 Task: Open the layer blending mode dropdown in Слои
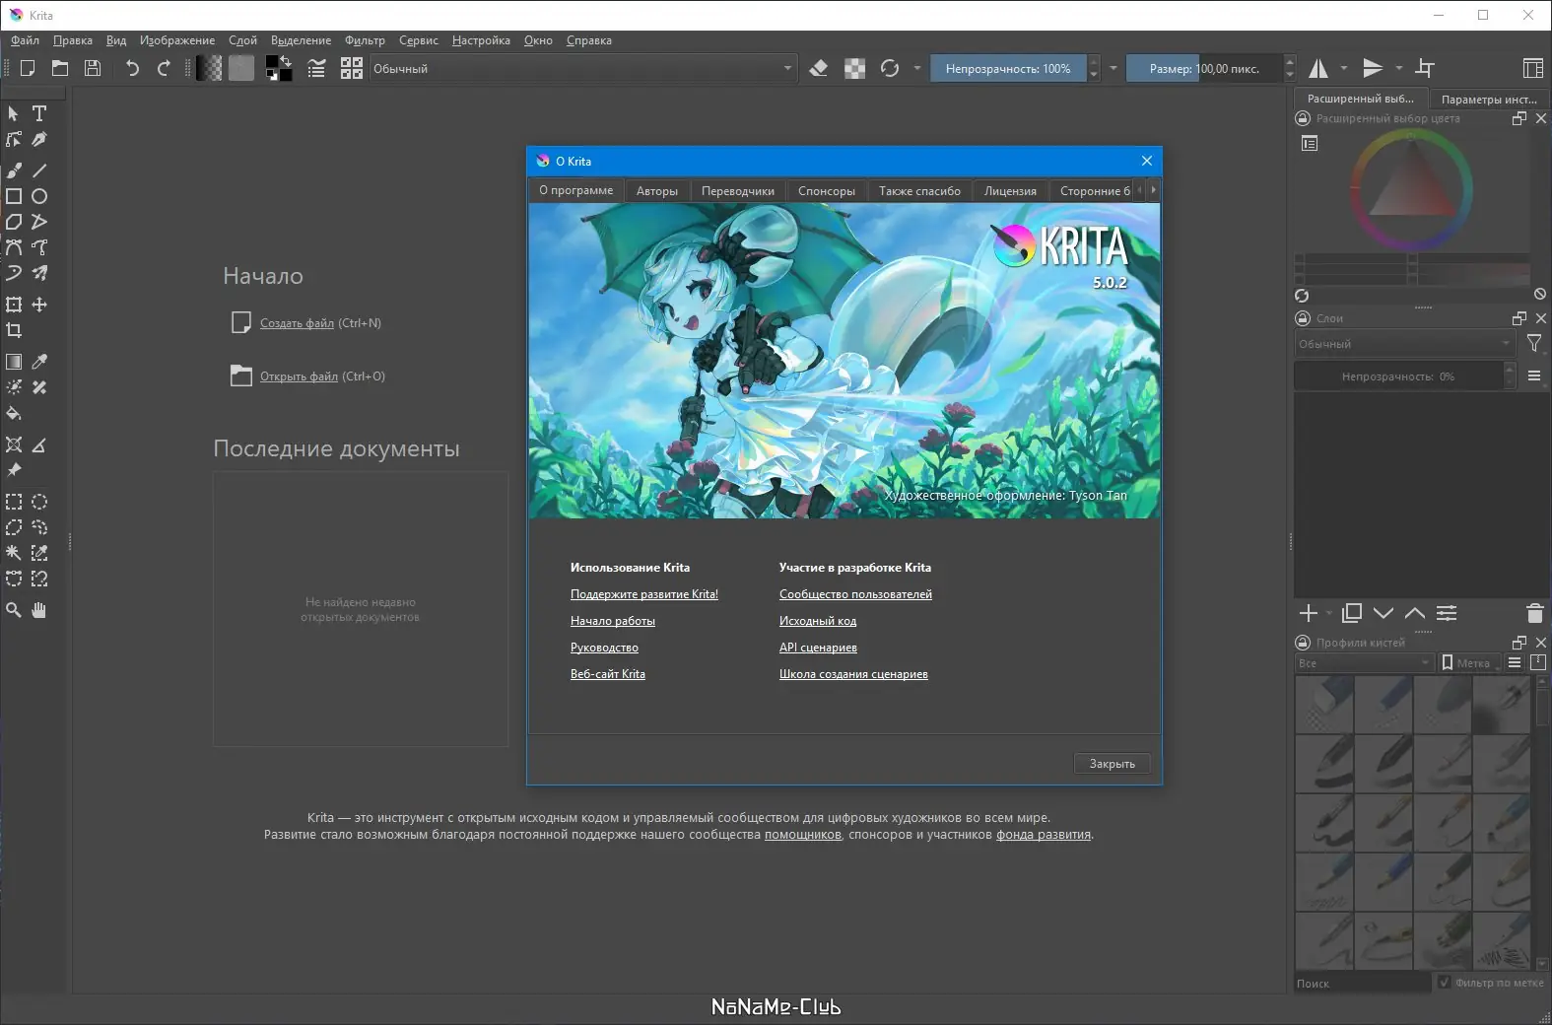pyautogui.click(x=1403, y=344)
